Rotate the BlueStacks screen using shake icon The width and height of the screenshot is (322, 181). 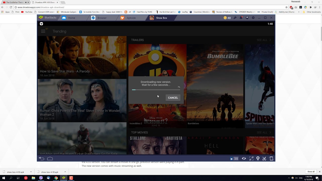(x=271, y=159)
